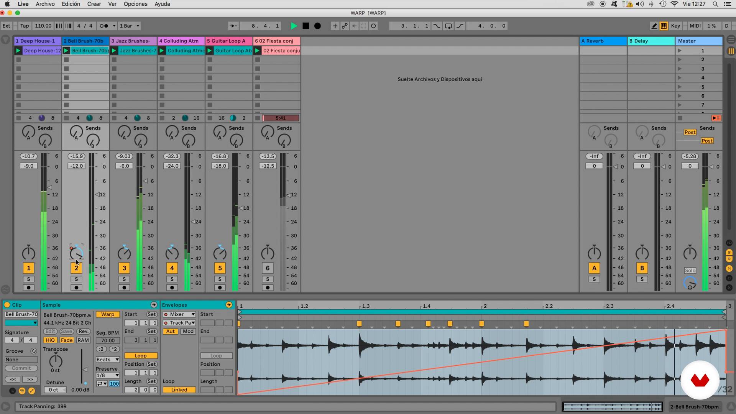
Task: Toggle the arrangement Loop switch
Action: click(x=448, y=26)
